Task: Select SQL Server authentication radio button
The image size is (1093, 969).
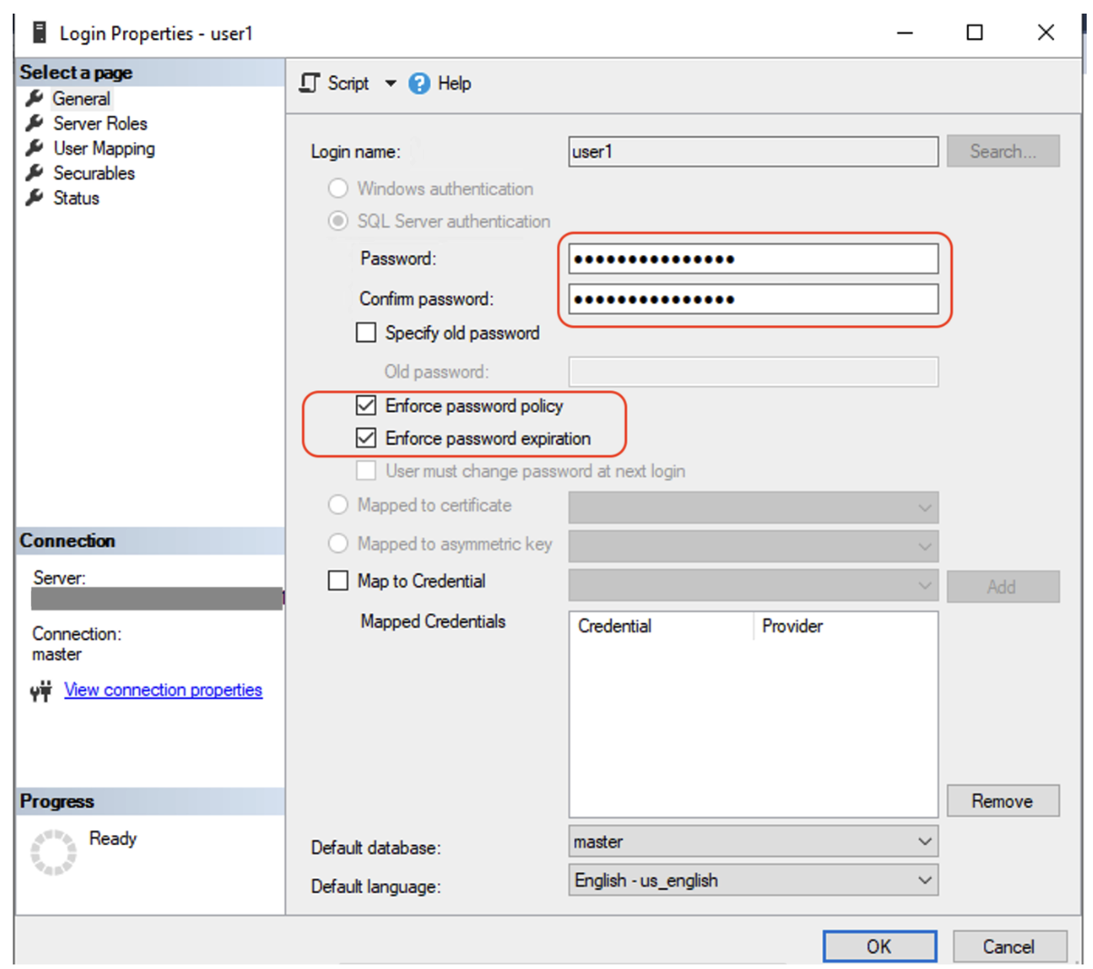Action: point(338,221)
